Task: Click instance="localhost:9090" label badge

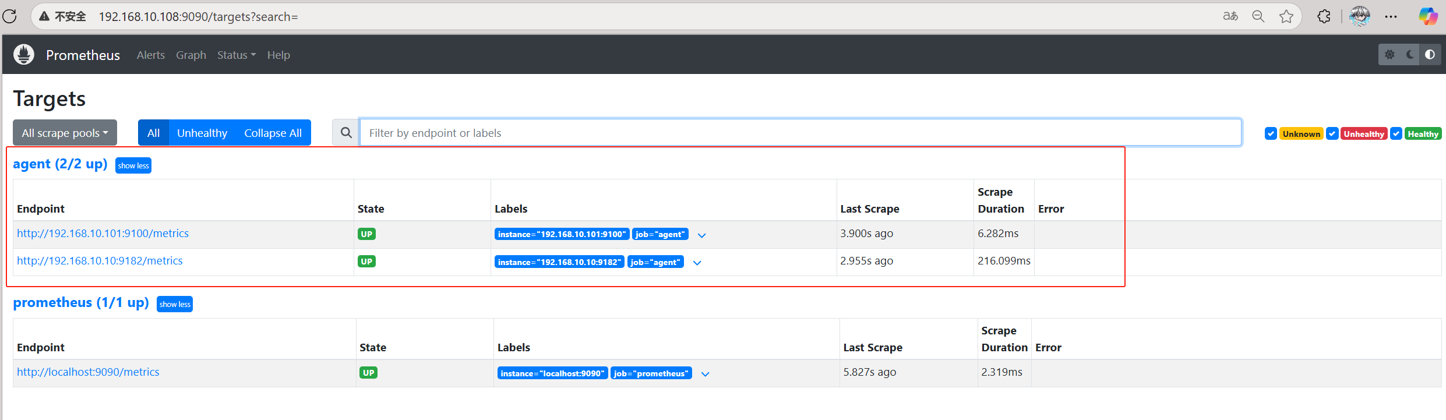Action: tap(552, 373)
